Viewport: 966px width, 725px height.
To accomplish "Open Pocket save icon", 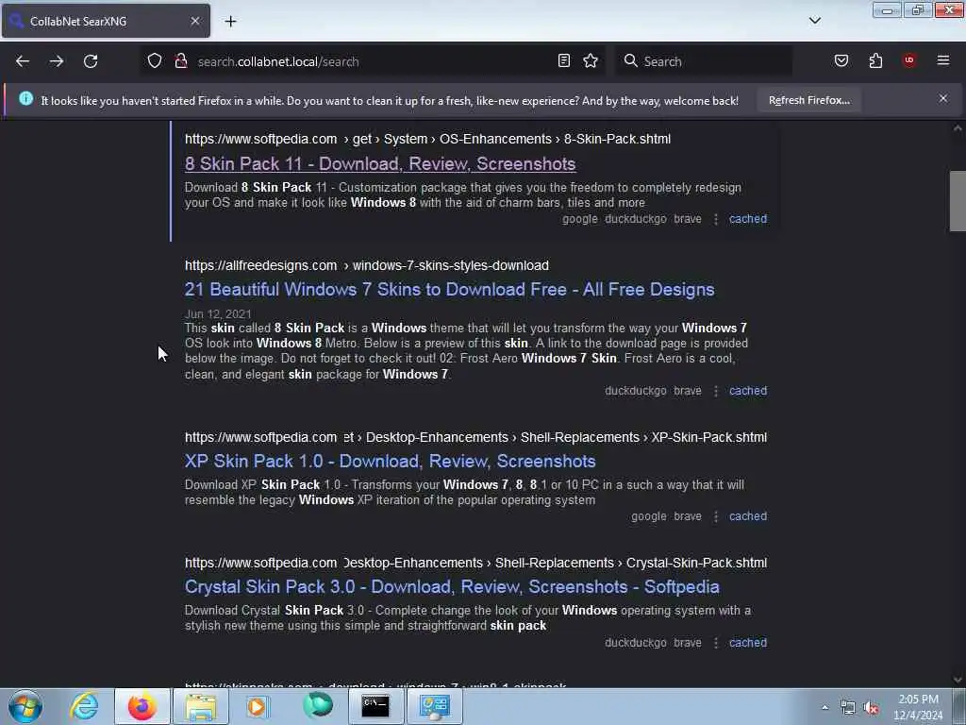I will point(841,60).
